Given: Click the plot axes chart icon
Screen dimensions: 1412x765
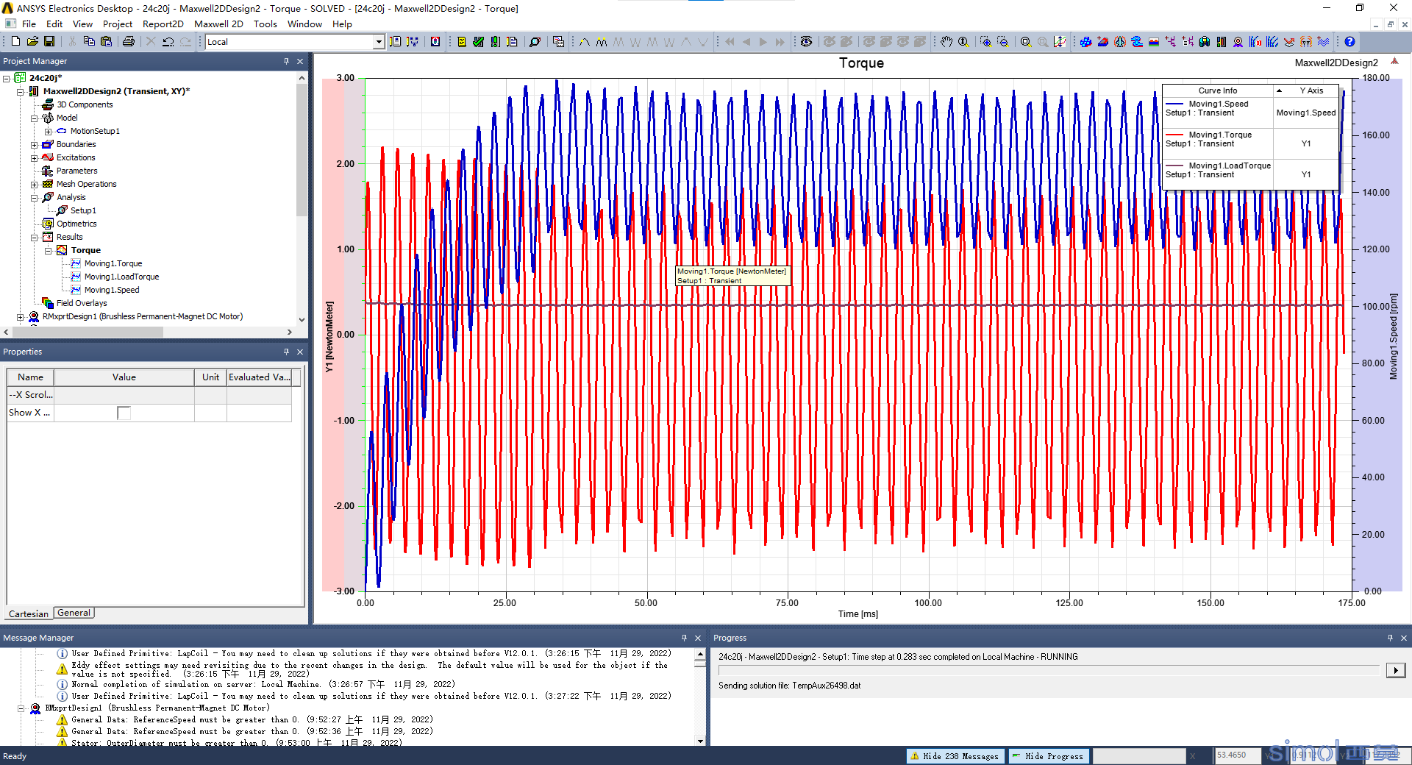Looking at the screenshot, I should [1060, 42].
